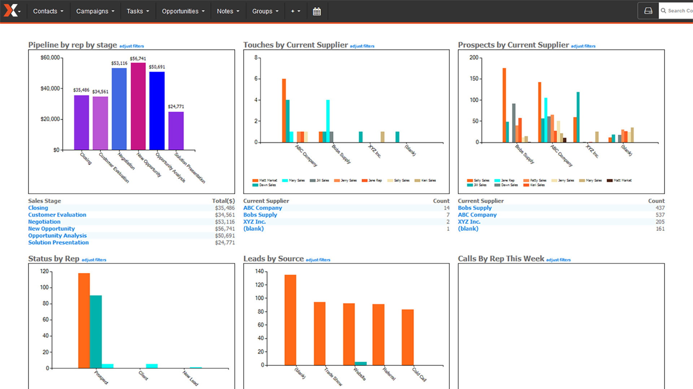Open the calendar icon in navbar
Viewport: 693px width, 389px height.
tap(317, 11)
